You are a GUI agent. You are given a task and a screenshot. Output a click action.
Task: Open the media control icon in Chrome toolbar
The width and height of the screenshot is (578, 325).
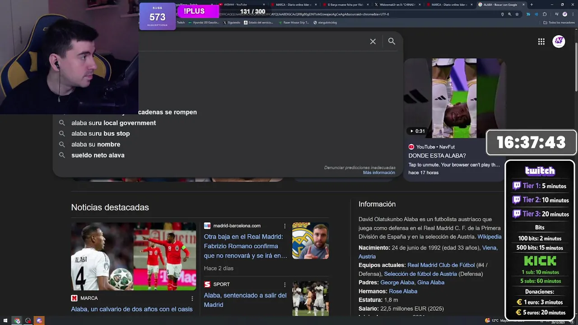click(x=557, y=14)
